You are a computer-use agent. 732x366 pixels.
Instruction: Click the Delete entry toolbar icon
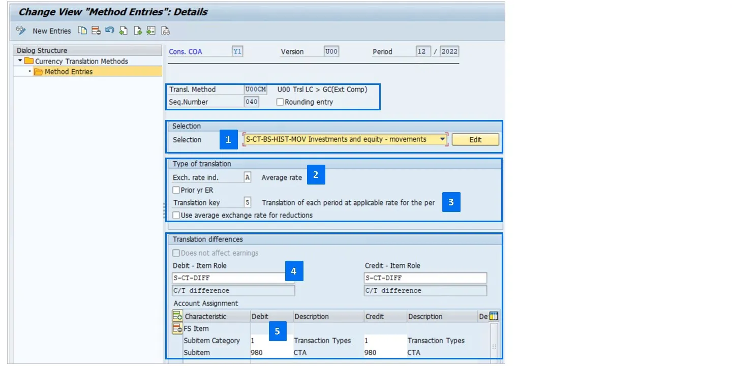click(x=96, y=31)
